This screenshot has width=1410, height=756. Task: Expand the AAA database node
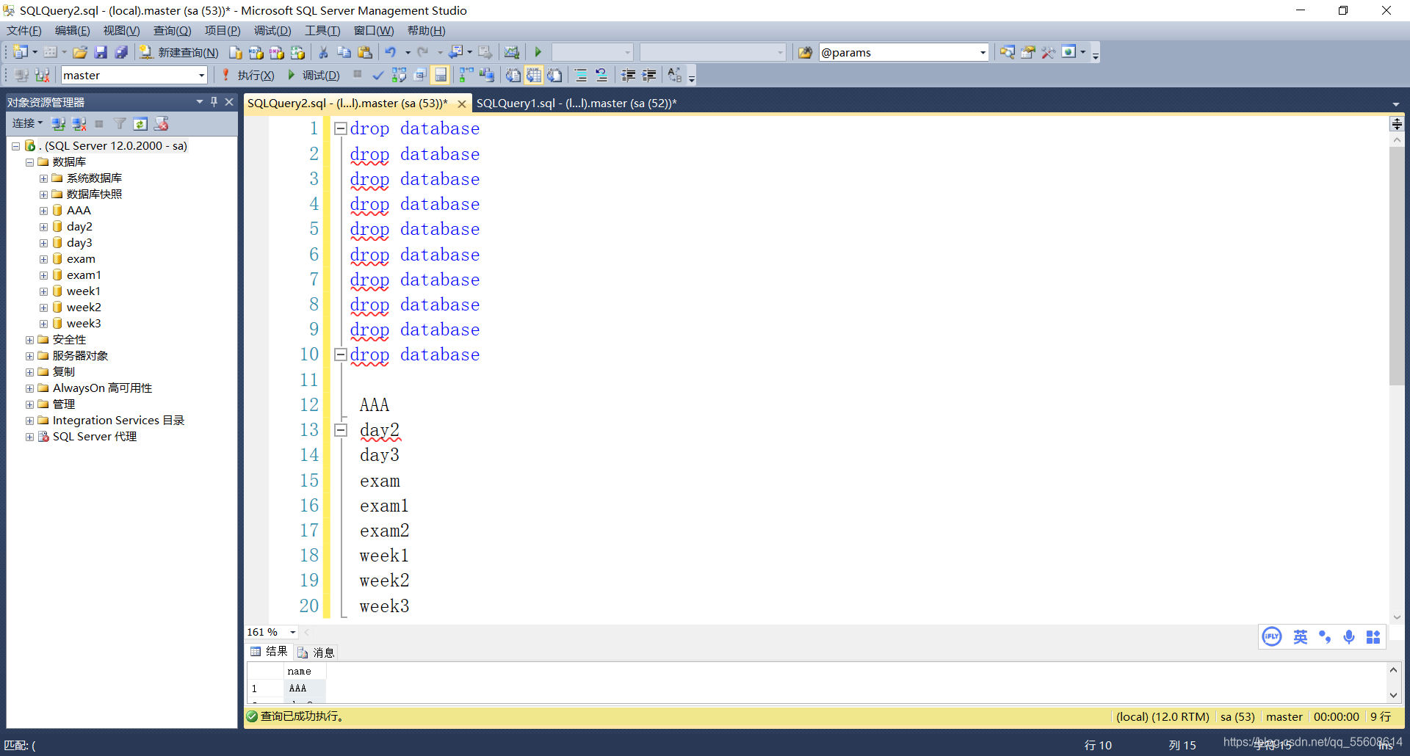coord(43,211)
